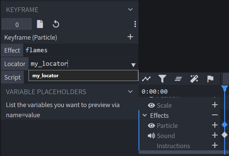Remove the Effects animator with minus
This screenshot has height=156, width=229.
coord(215,115)
